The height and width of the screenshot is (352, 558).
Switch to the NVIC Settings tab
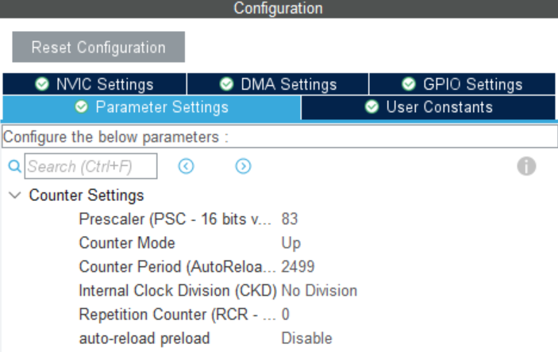coord(94,84)
